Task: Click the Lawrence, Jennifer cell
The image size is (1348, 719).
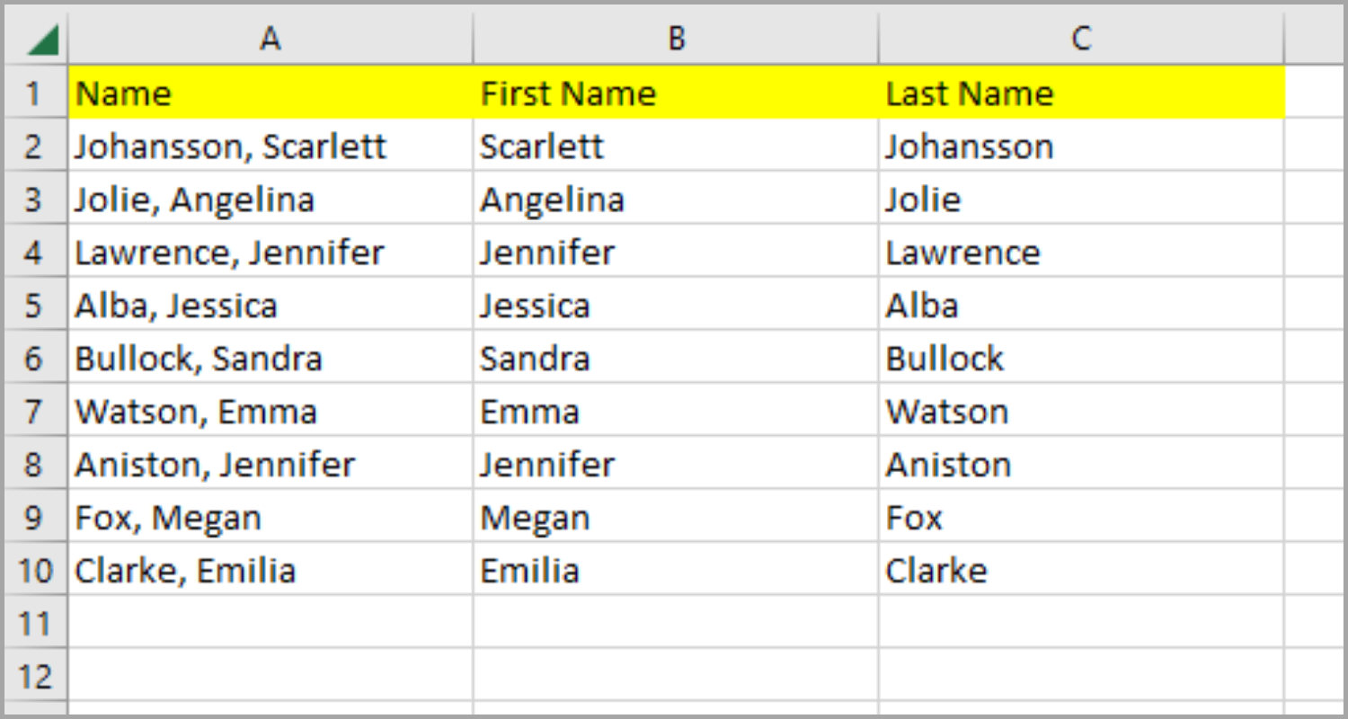Action: tap(270, 253)
